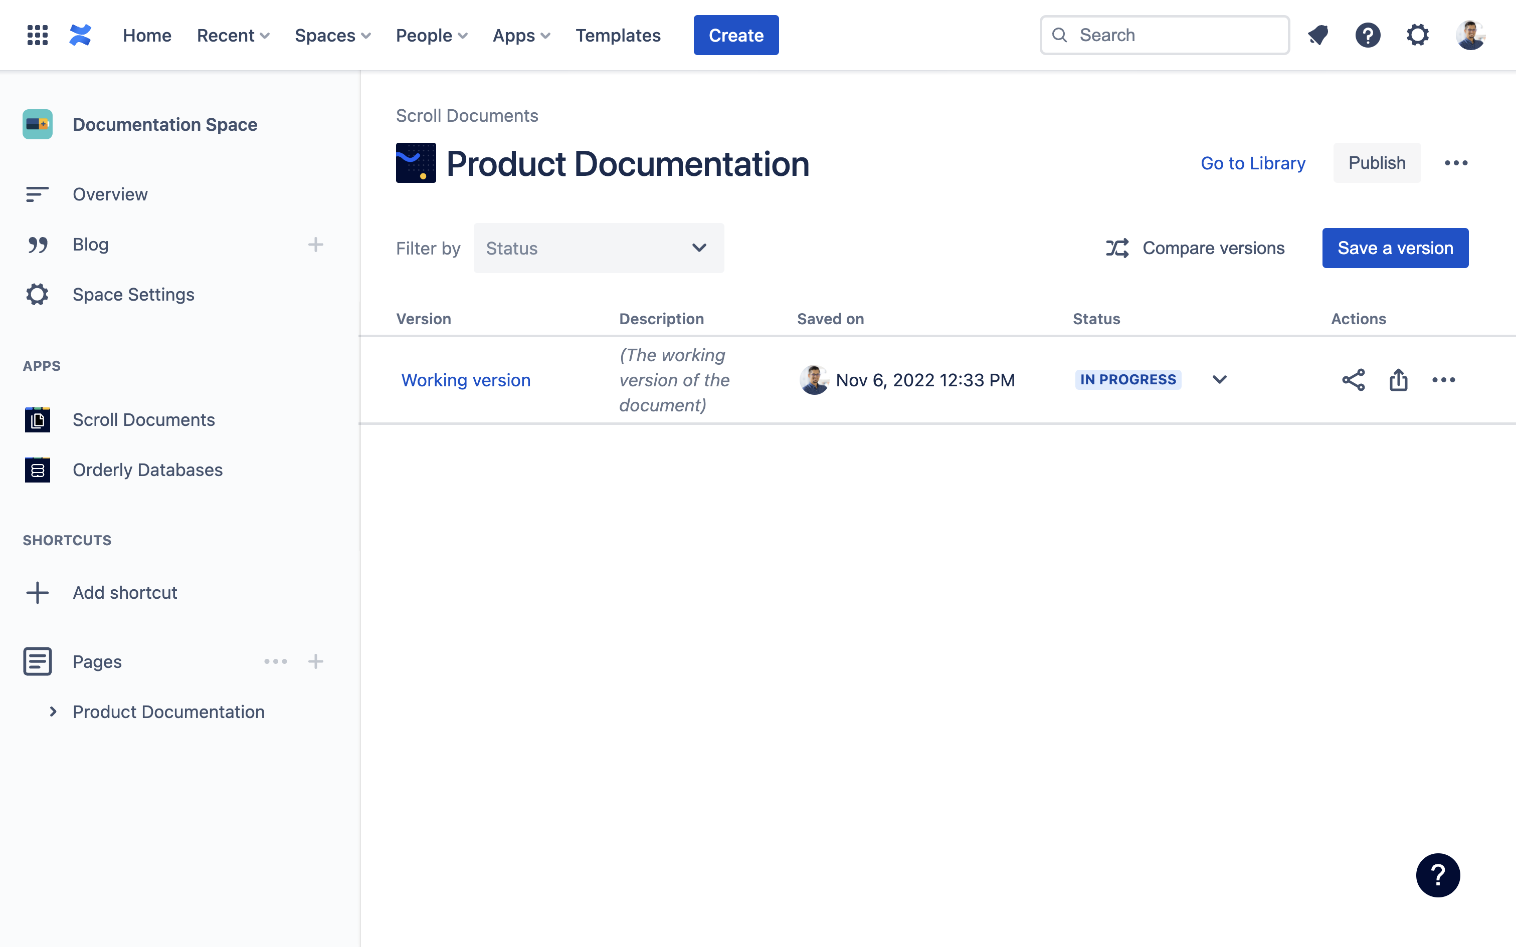Open the help question mark in the top bar

(x=1368, y=35)
